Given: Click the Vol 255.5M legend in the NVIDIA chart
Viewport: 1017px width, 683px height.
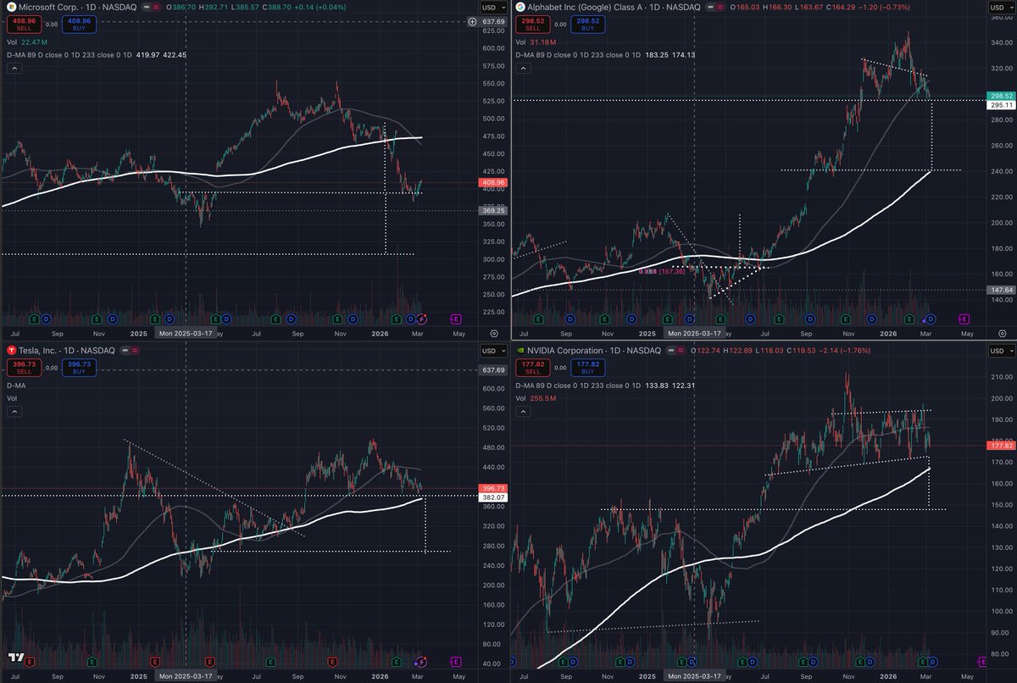Looking at the screenshot, I should point(535,398).
